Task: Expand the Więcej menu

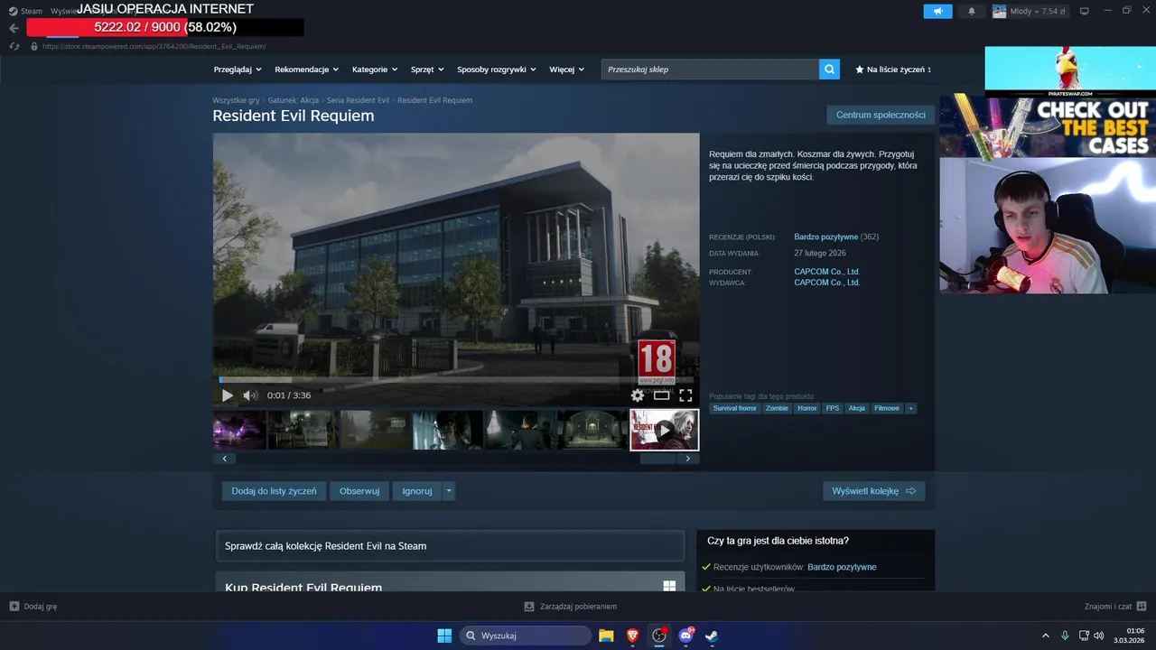Action: (x=566, y=70)
